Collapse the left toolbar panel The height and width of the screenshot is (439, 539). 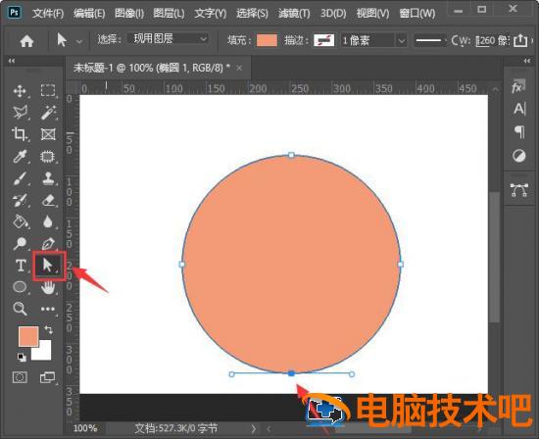pos(12,61)
